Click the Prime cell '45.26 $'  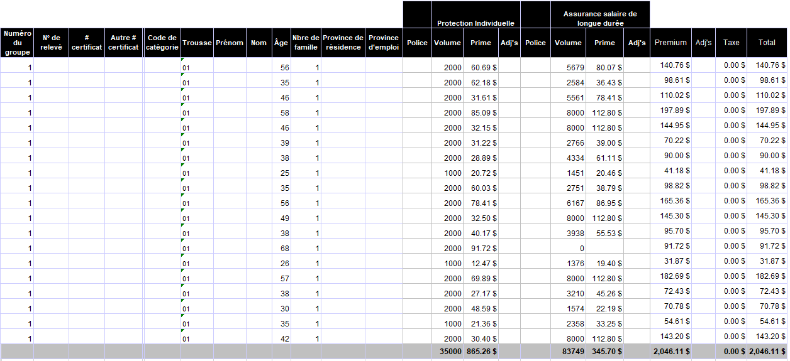coord(605,291)
